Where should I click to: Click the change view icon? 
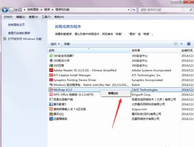(176, 44)
